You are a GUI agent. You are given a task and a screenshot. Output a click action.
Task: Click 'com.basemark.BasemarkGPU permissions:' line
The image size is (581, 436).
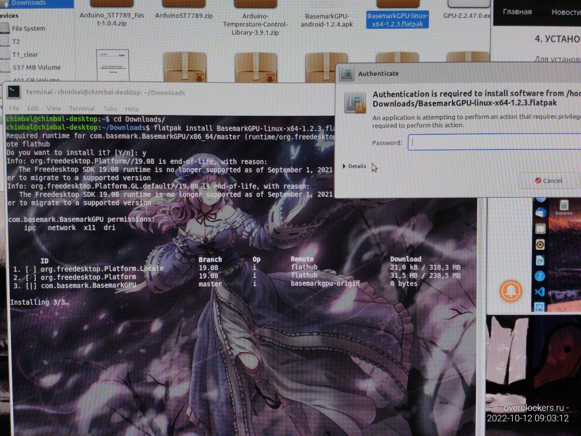pos(82,219)
